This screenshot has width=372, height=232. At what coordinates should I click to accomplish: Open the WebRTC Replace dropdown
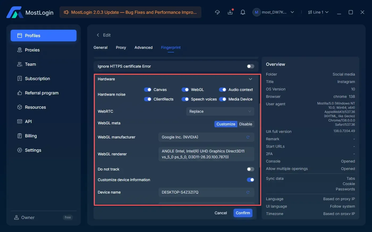(x=220, y=111)
